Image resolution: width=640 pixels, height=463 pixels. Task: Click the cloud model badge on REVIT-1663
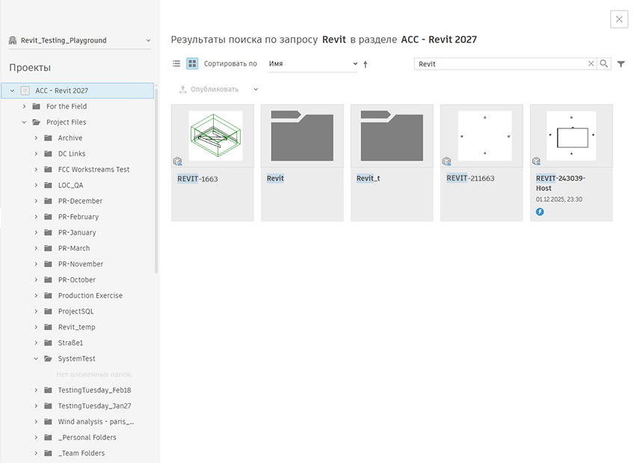[177, 161]
